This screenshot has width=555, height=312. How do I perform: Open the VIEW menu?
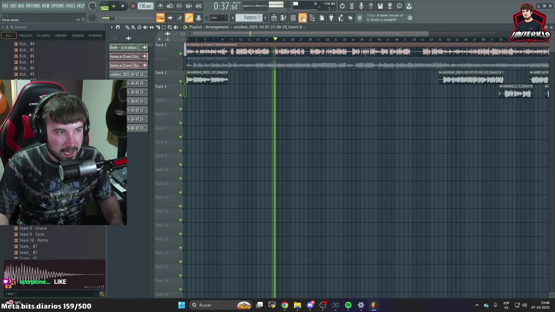click(46, 6)
